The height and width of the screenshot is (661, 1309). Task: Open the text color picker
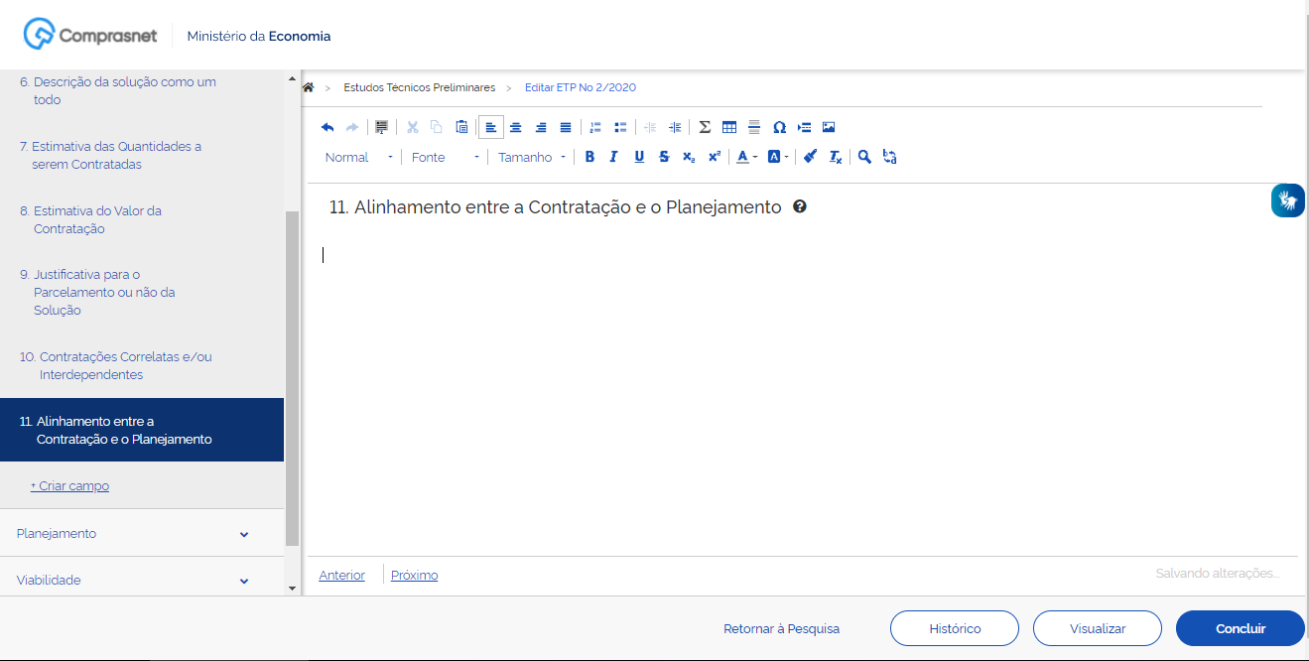[746, 157]
